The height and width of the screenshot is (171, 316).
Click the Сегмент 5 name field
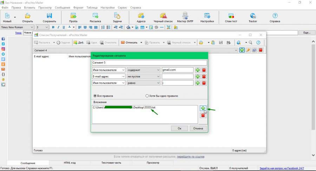coord(149,63)
